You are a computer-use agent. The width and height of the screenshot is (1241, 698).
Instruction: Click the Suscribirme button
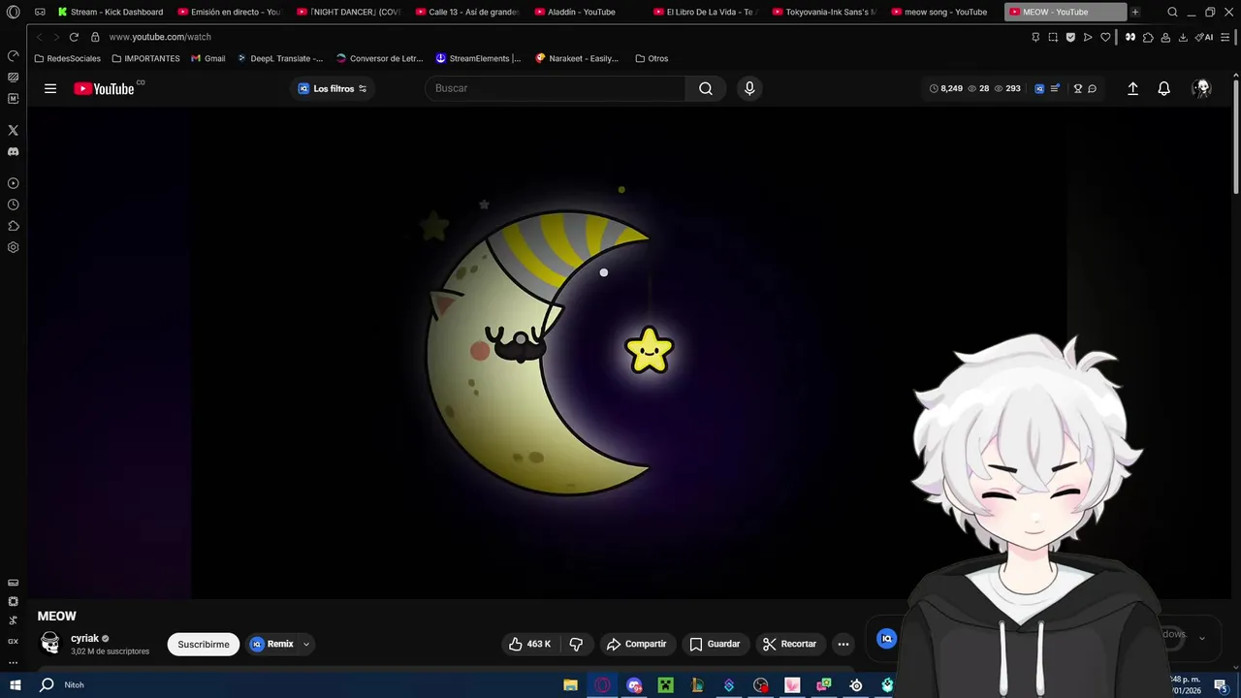[204, 644]
